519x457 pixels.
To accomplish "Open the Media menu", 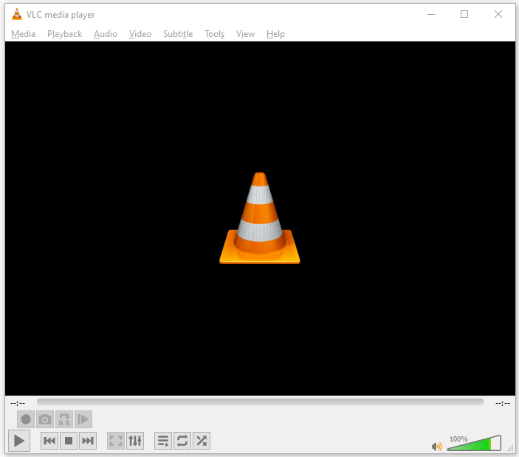I will tap(23, 34).
